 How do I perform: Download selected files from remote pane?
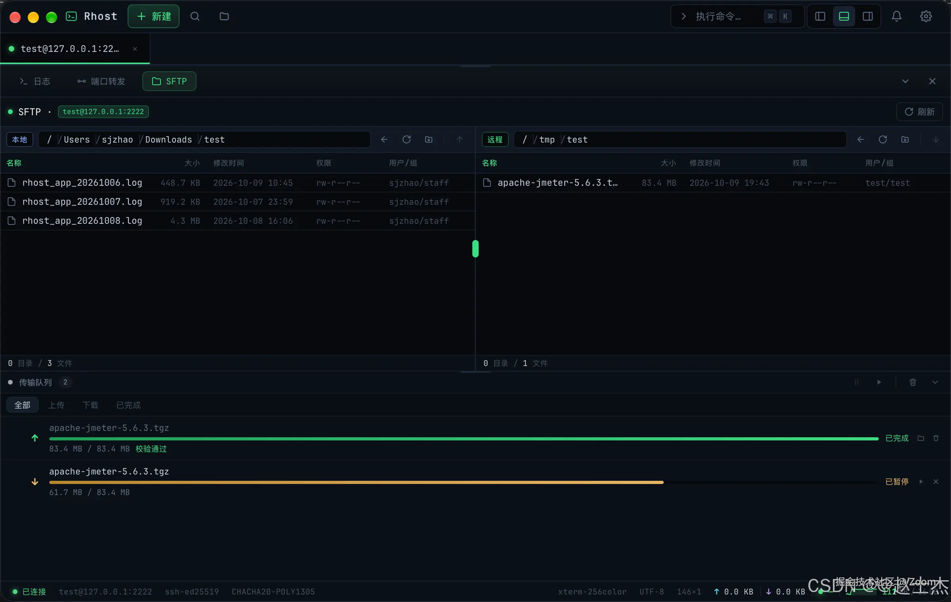[936, 139]
